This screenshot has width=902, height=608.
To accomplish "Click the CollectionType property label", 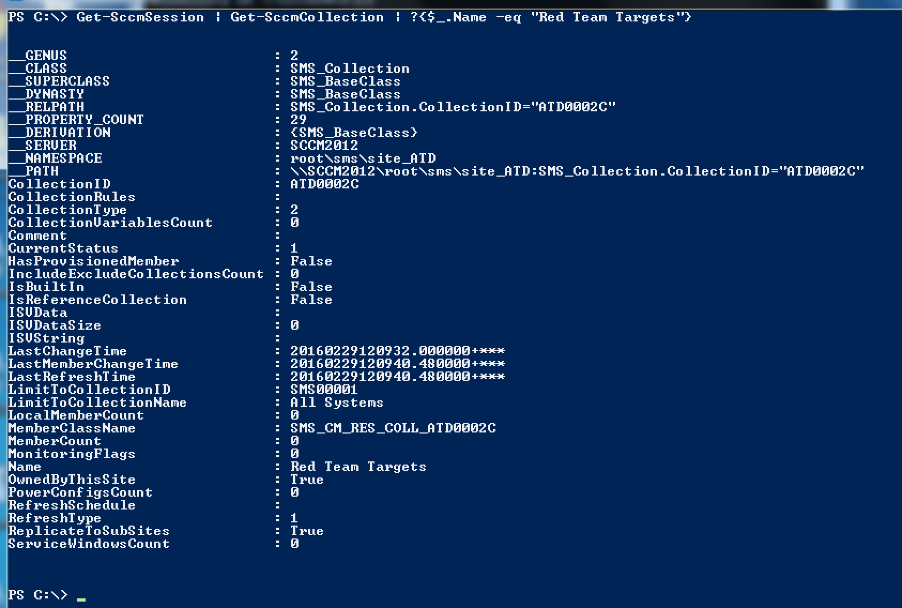I will [x=67, y=210].
